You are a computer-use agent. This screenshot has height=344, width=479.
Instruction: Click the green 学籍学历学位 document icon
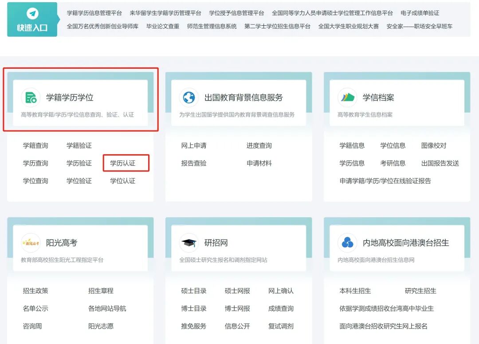pos(31,98)
